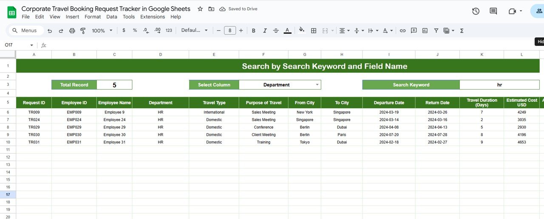Expand the Select Column Department dropdown
544x219 pixels.
317,85
